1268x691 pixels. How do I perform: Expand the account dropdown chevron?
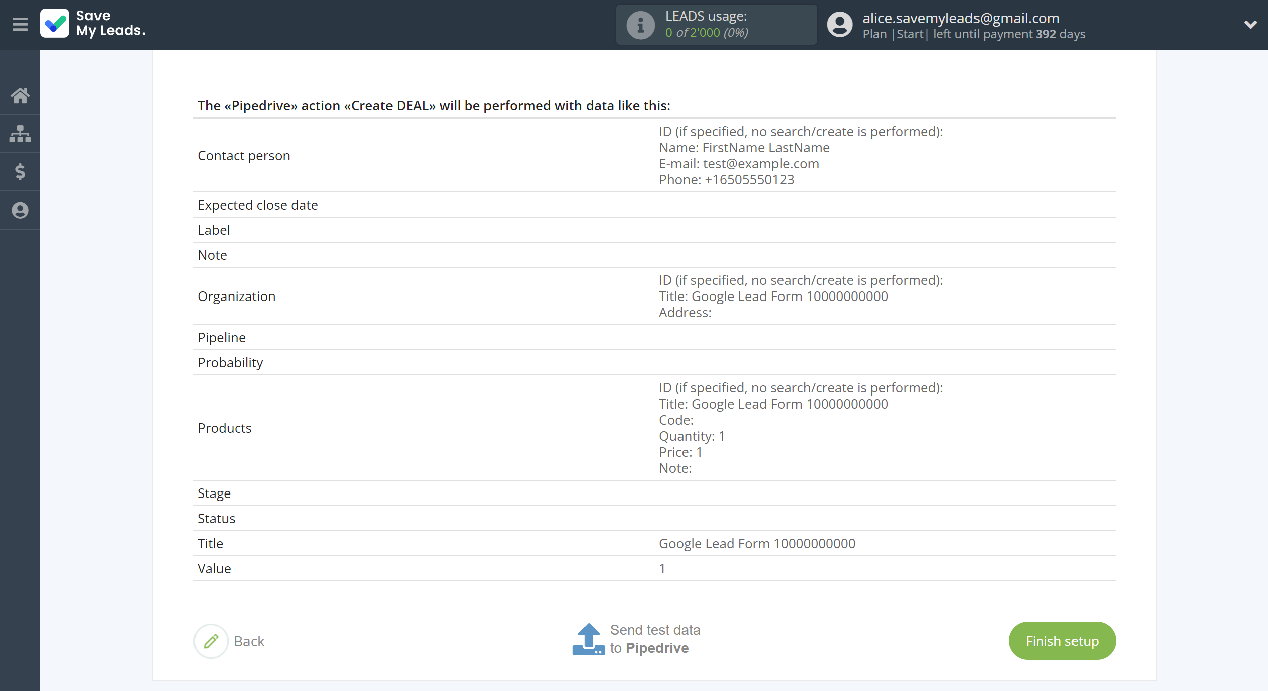[1250, 24]
